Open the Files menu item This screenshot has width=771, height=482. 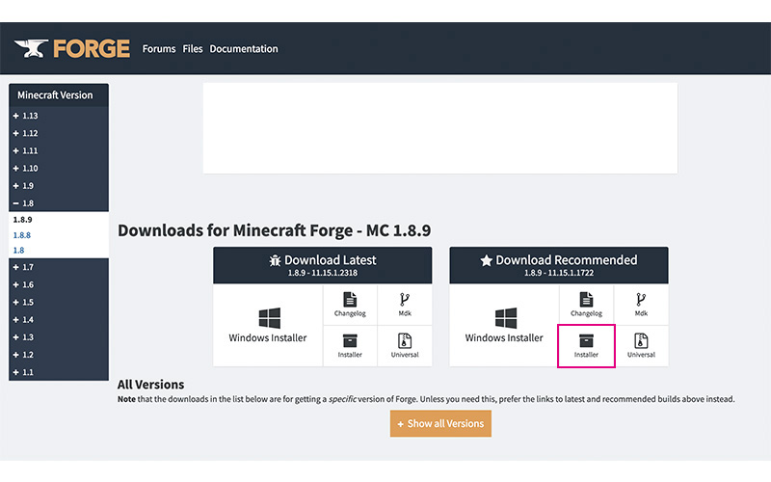pos(193,49)
